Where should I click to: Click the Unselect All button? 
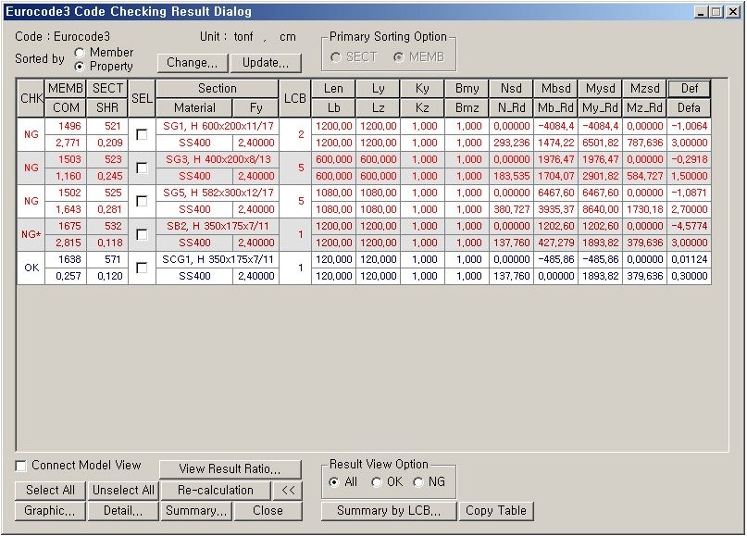coord(123,491)
